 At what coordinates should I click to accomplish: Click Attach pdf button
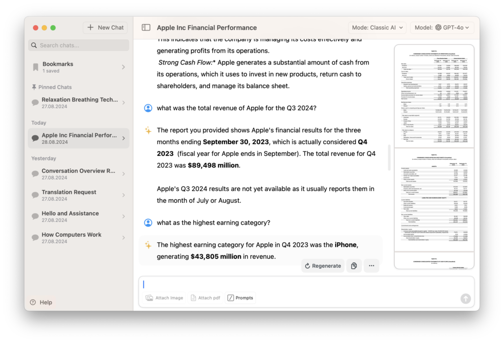tap(206, 298)
